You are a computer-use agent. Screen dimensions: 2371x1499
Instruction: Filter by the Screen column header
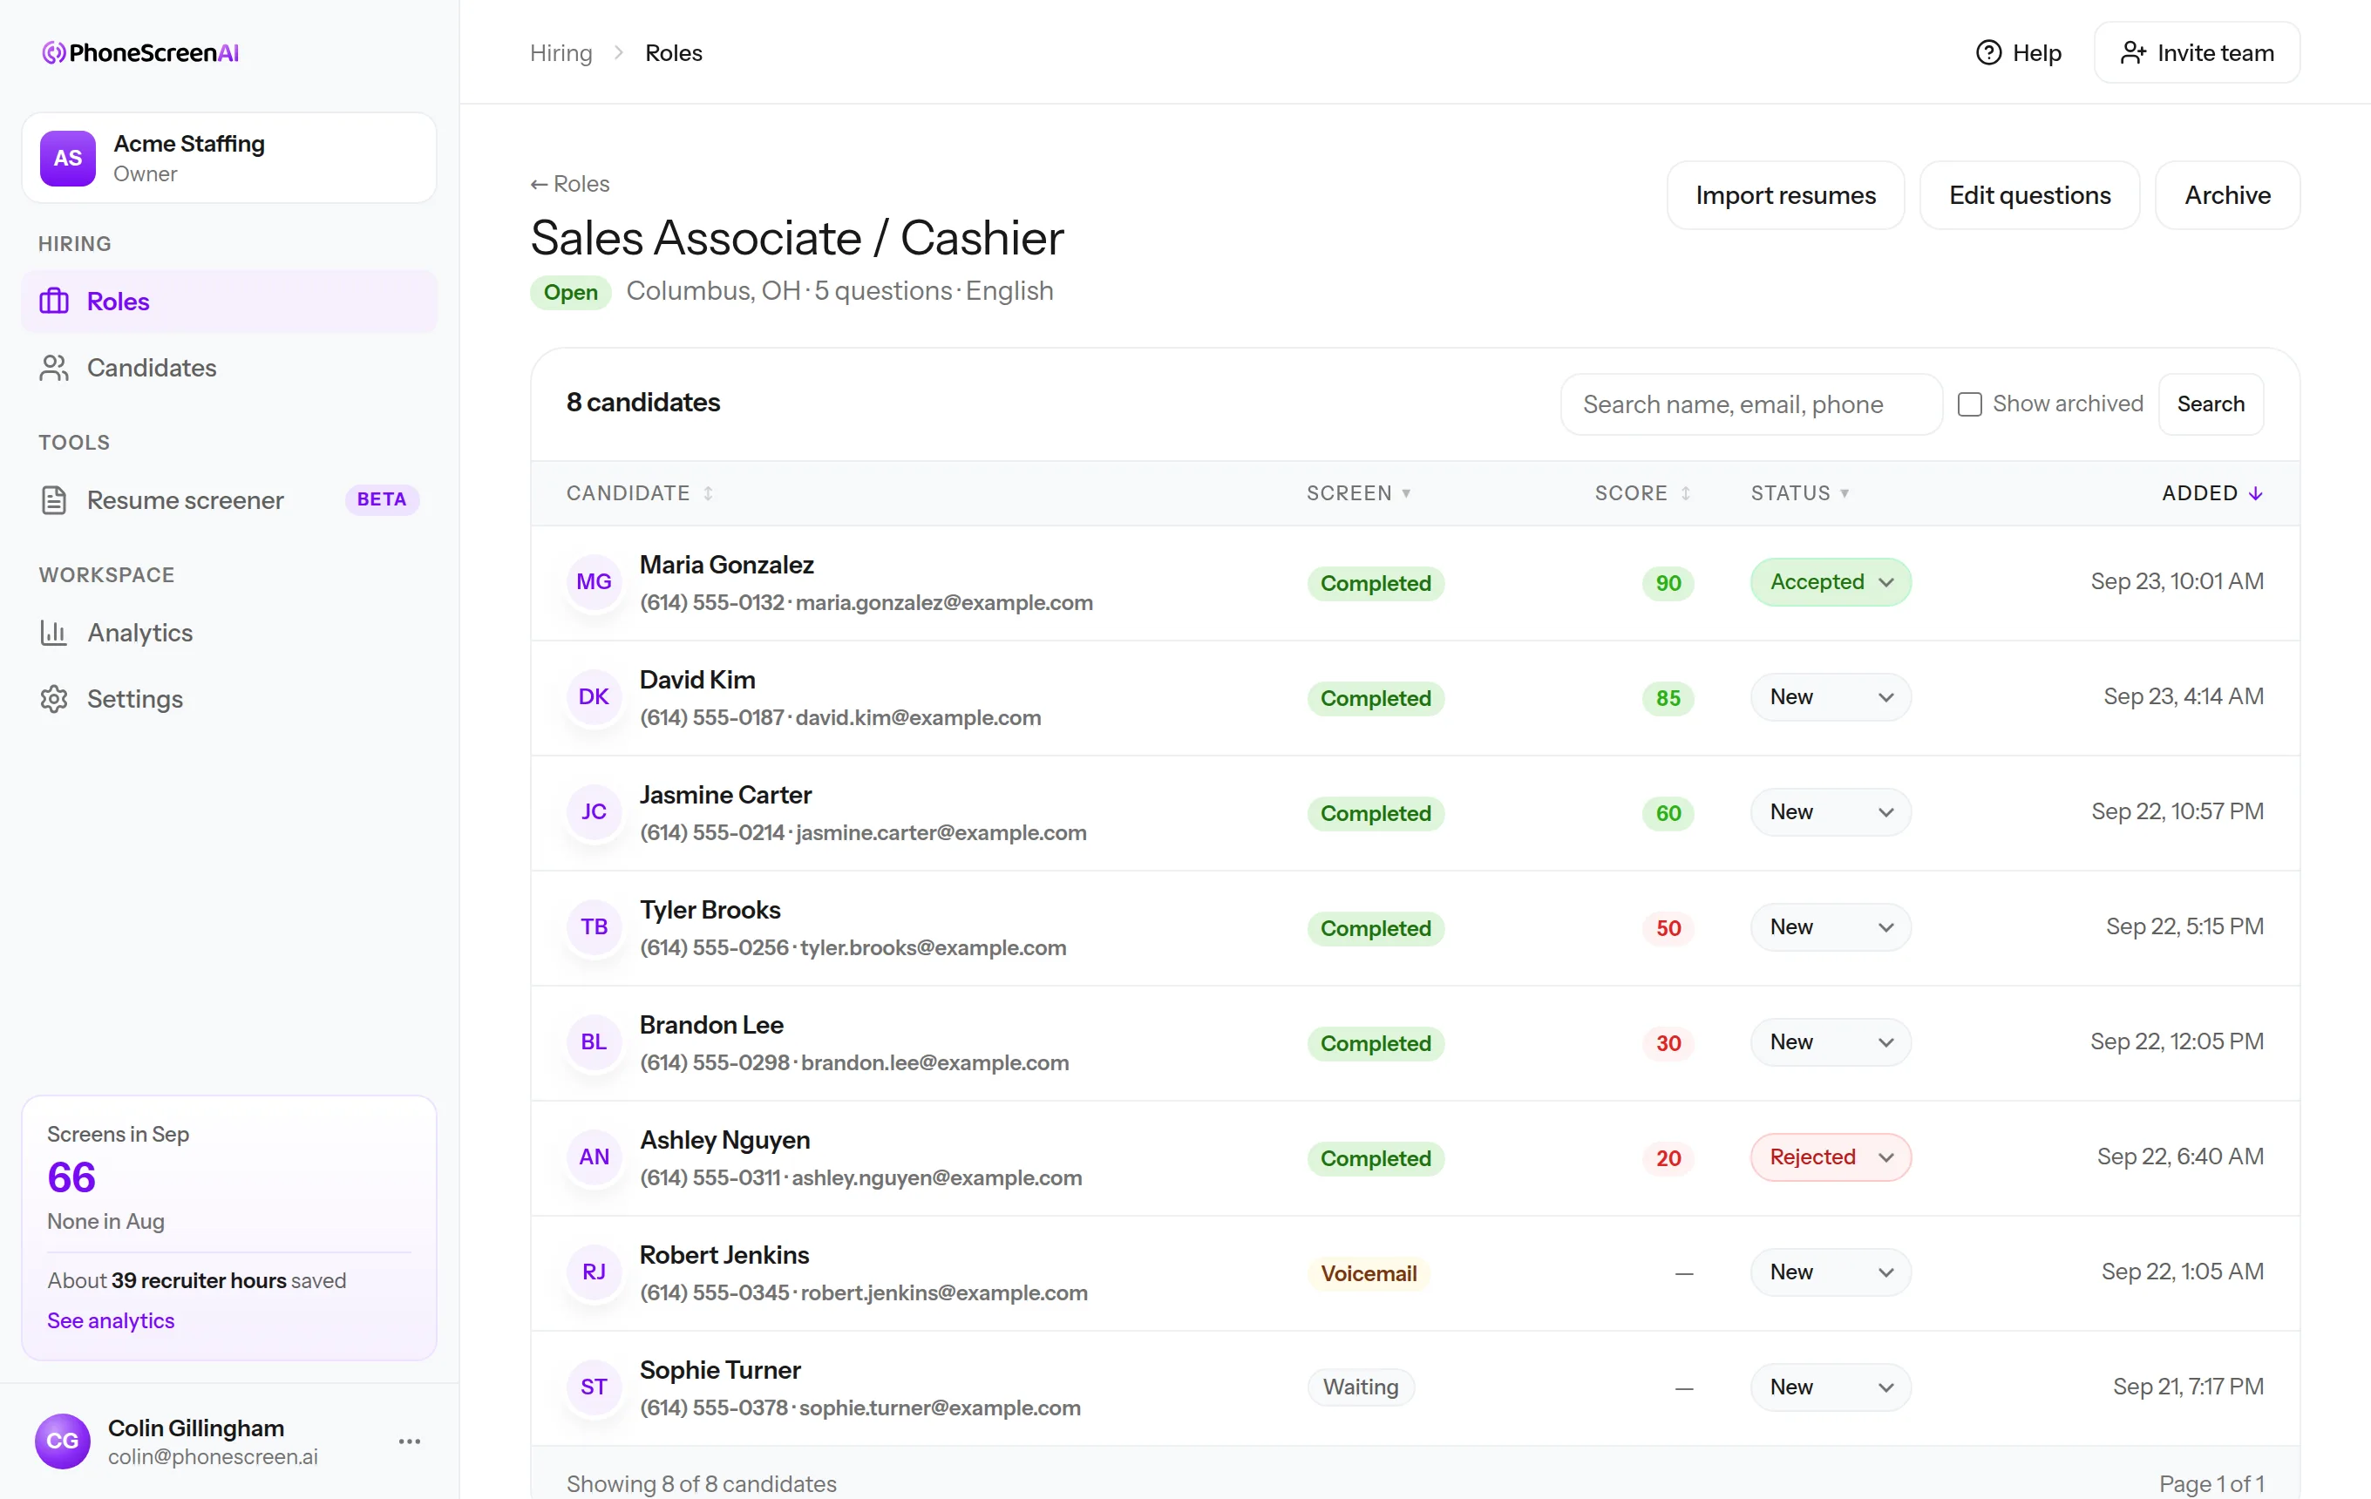[1359, 493]
